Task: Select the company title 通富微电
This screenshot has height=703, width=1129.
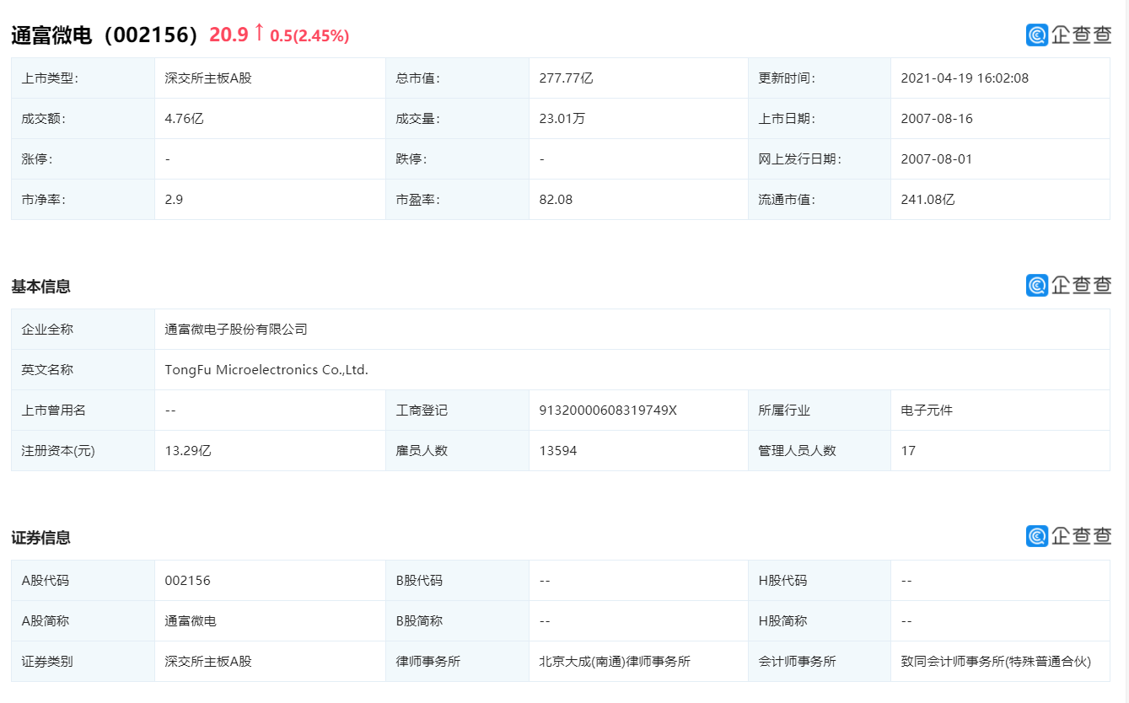Action: (52, 35)
